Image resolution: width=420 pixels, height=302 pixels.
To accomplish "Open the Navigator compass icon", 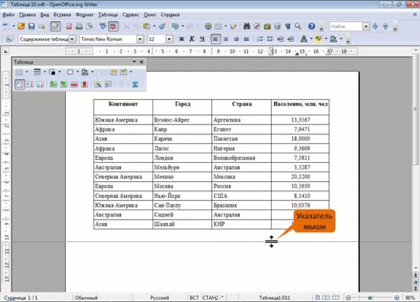I will (257, 26).
